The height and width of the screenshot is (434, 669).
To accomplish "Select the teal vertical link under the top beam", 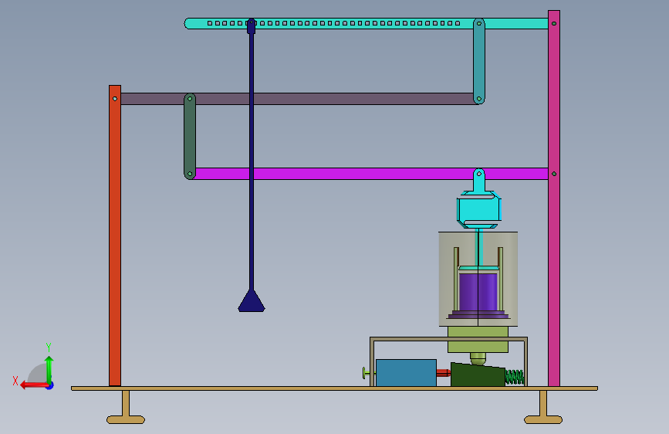I will tap(478, 61).
